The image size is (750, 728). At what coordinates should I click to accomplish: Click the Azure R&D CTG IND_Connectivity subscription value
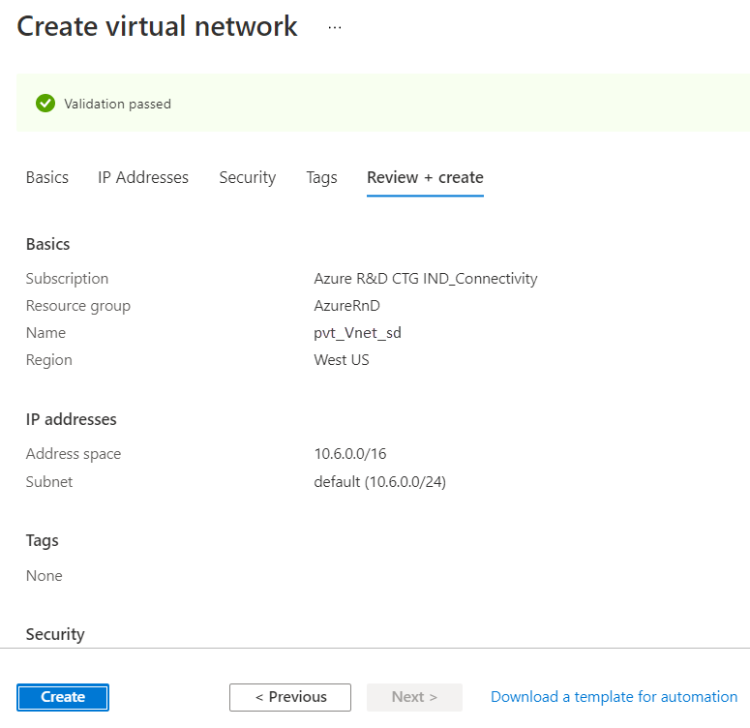tap(425, 279)
